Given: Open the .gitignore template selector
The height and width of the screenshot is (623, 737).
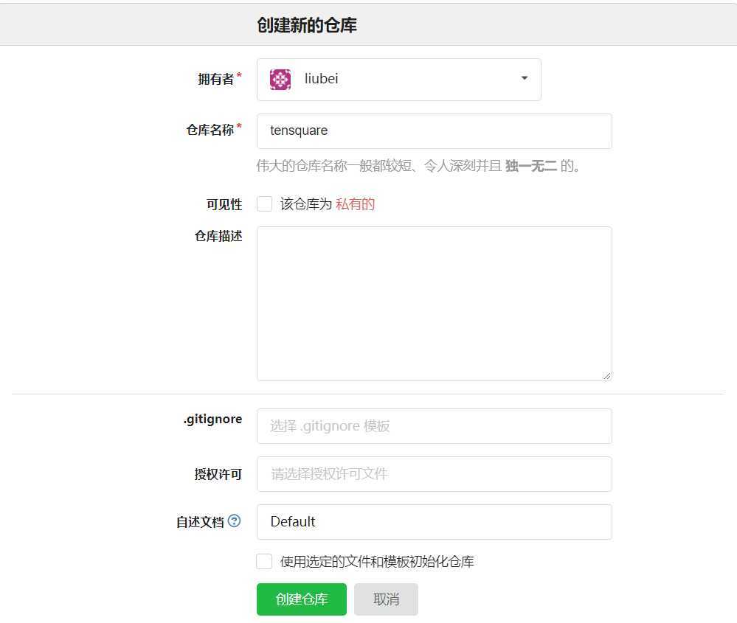Looking at the screenshot, I should coord(435,426).
